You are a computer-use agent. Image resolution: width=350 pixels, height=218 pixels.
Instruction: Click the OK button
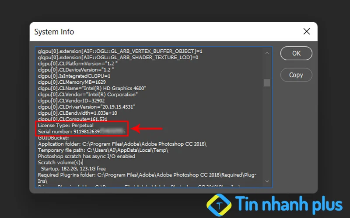(x=296, y=53)
